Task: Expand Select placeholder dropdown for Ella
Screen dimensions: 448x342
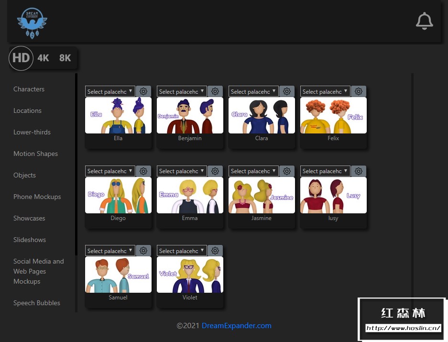Action: click(110, 91)
